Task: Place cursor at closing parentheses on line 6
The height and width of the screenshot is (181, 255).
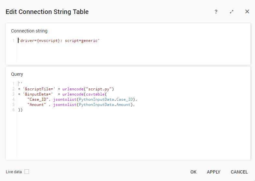Action: [x=20, y=110]
